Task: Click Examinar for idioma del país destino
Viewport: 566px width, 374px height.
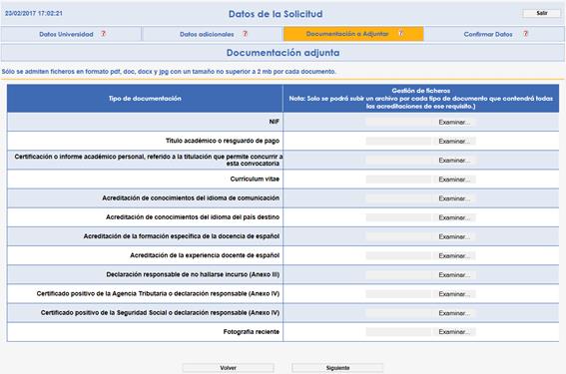Action: (454, 217)
